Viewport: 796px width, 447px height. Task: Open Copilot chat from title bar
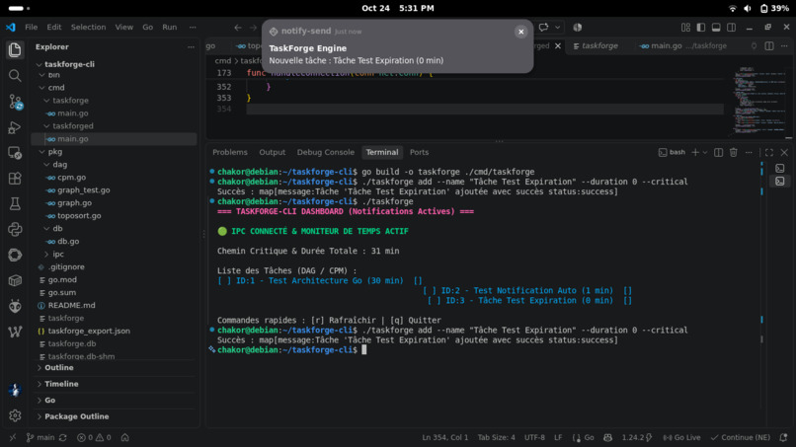pos(544,28)
